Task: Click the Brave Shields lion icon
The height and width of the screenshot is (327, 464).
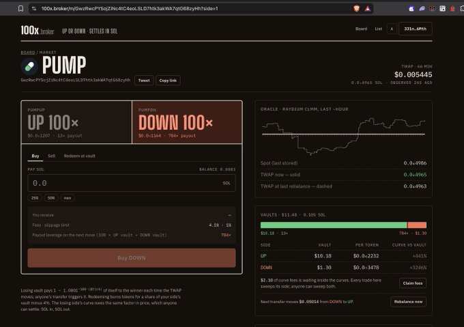Action: [x=356, y=9]
